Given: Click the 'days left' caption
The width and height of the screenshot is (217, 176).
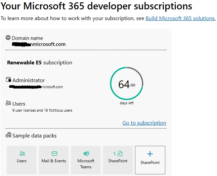Looking at the screenshot, I should (x=127, y=103).
